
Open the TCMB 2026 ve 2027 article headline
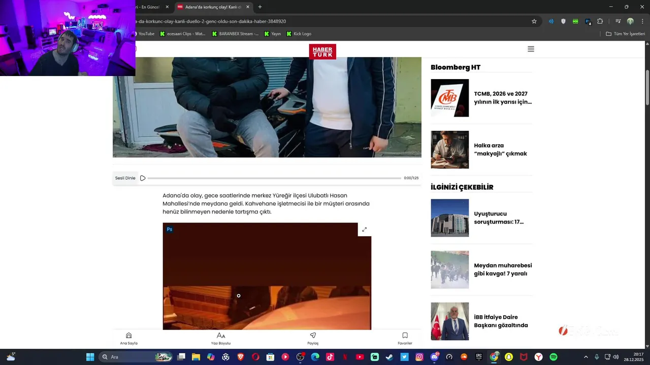click(503, 98)
